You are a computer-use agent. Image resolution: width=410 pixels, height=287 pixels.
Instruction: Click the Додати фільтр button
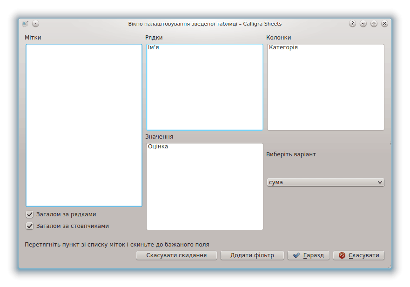252,255
